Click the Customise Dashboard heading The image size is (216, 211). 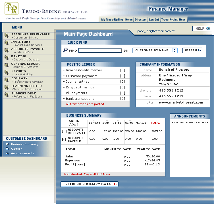(26, 139)
